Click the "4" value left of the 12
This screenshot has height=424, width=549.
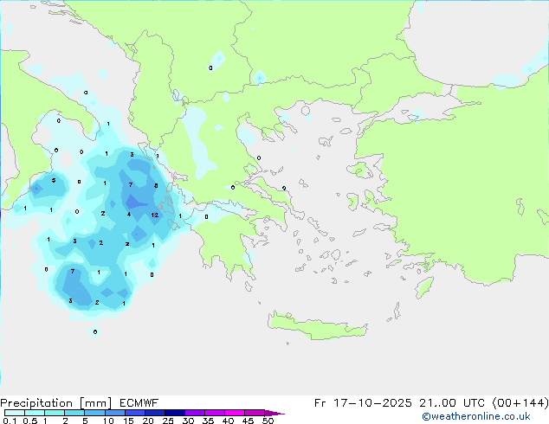coord(129,214)
